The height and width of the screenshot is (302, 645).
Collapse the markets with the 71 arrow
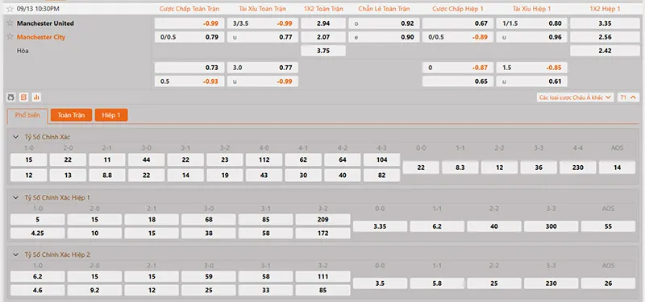628,97
